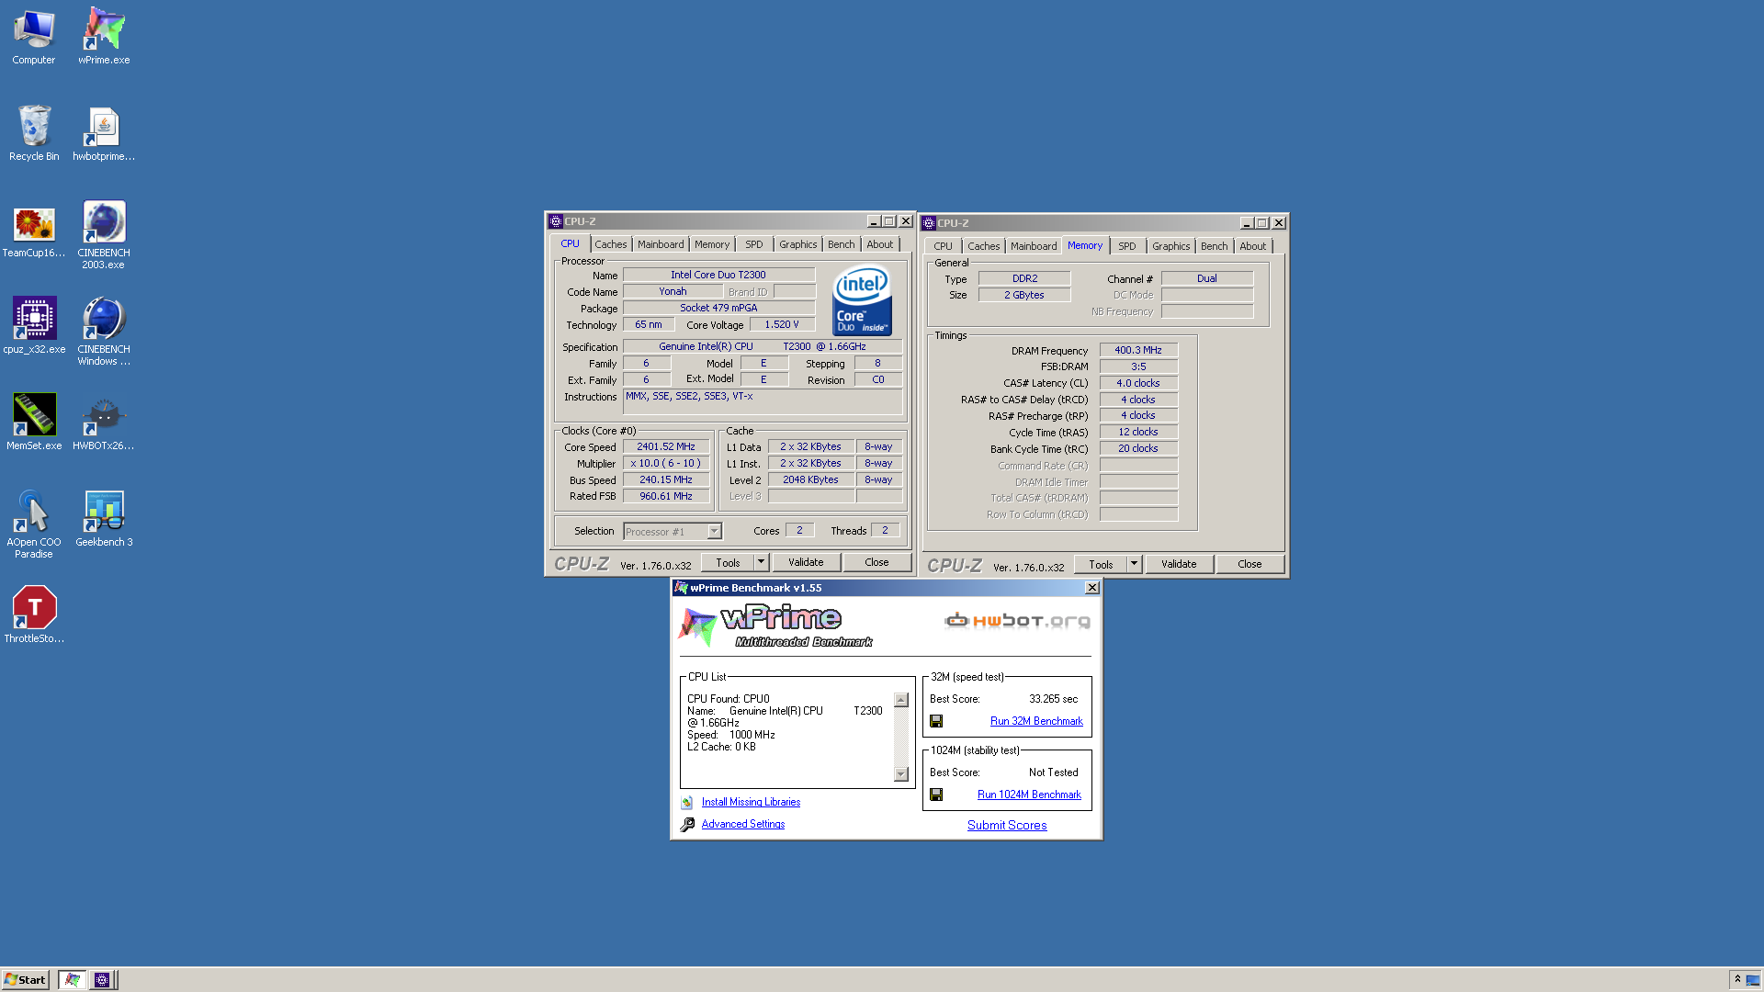
Task: Click the wPrime taskbar button
Action: pos(73,980)
